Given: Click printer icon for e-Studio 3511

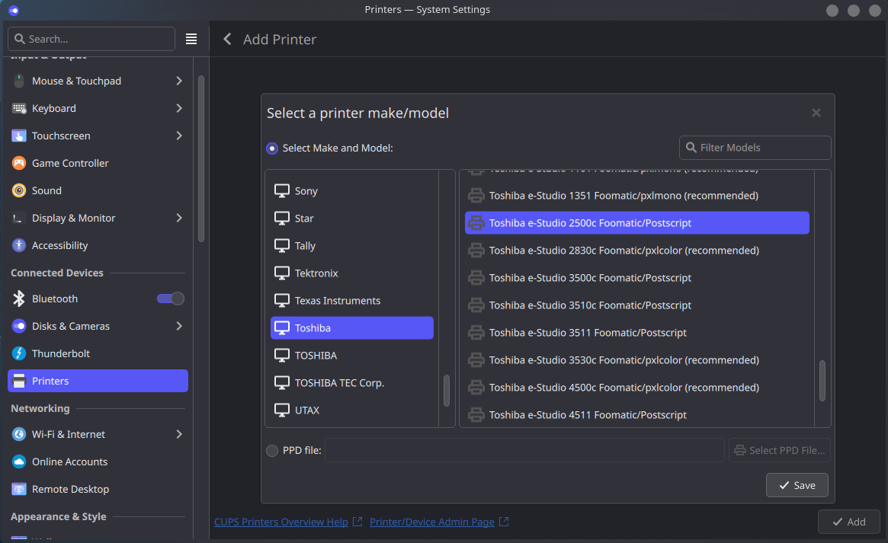Looking at the screenshot, I should coord(476,332).
